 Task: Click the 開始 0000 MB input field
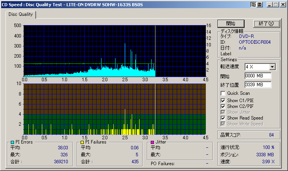click(258, 76)
